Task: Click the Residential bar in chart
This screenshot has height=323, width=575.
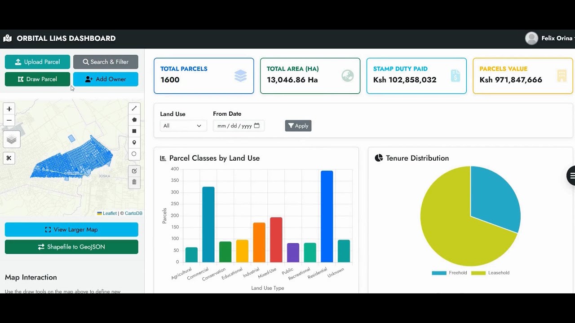Action: 327,216
